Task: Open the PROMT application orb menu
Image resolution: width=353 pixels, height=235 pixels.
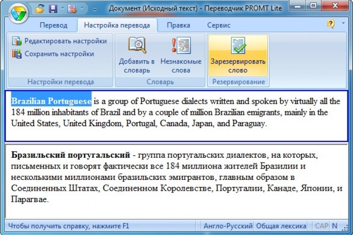Action: (x=18, y=13)
